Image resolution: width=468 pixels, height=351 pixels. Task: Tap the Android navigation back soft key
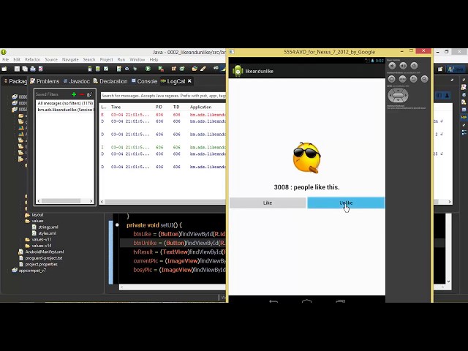pos(273,301)
